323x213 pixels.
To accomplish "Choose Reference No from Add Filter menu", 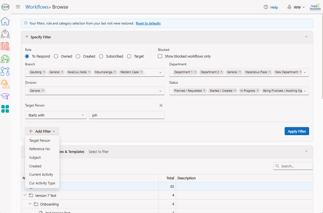I will coord(39,149).
